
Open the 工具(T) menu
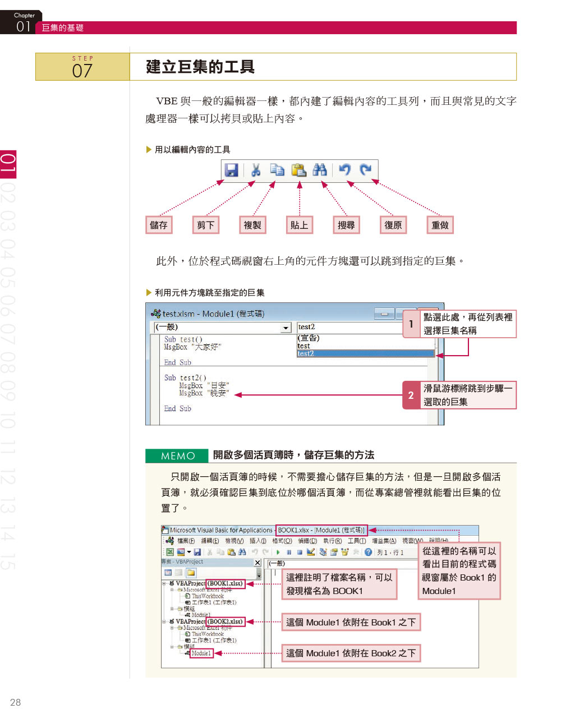coord(357,541)
